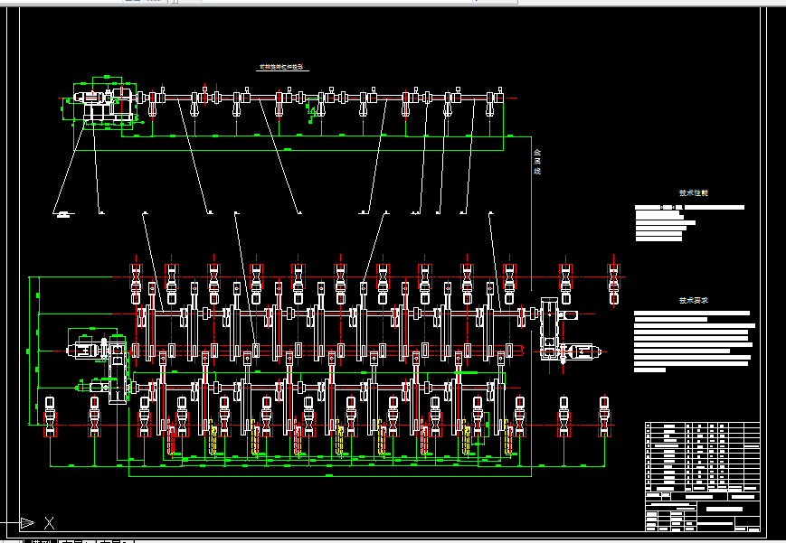Screen dimensions: 786x543
Task: Select the leftmost roller on lower red centerline
Action: (x=50, y=417)
